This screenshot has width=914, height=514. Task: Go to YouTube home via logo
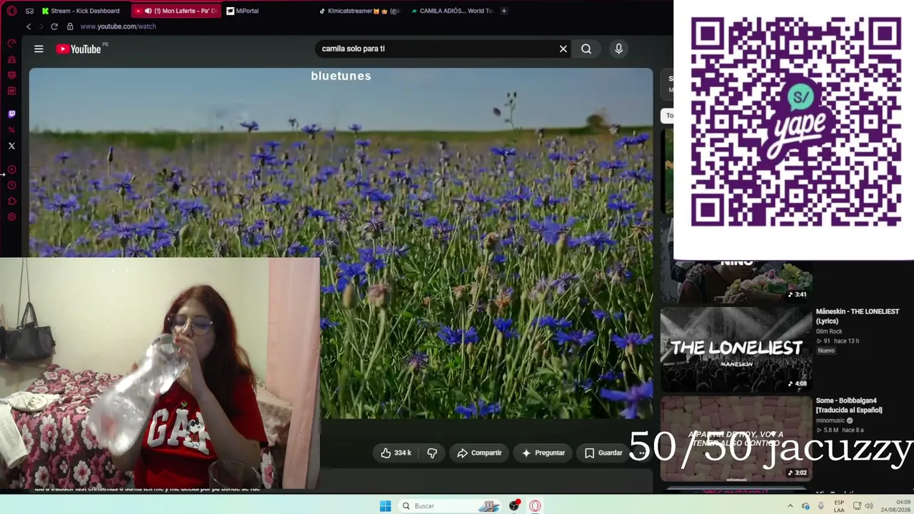click(x=79, y=49)
